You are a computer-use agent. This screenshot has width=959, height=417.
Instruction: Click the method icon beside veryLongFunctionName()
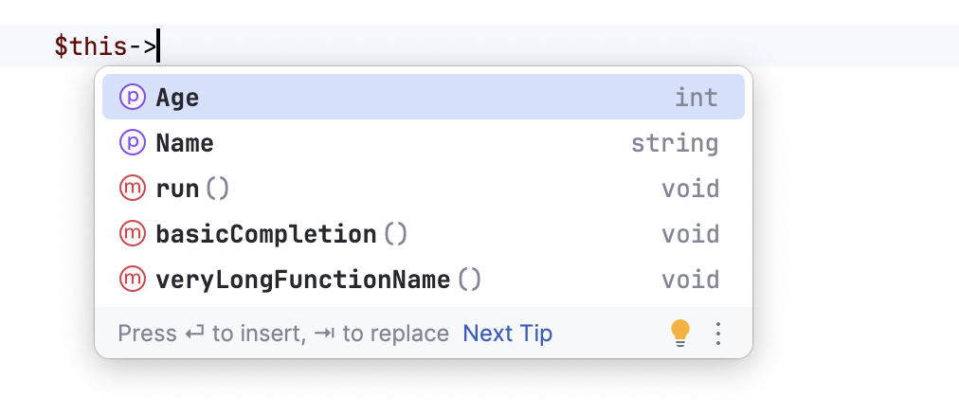pos(131,280)
